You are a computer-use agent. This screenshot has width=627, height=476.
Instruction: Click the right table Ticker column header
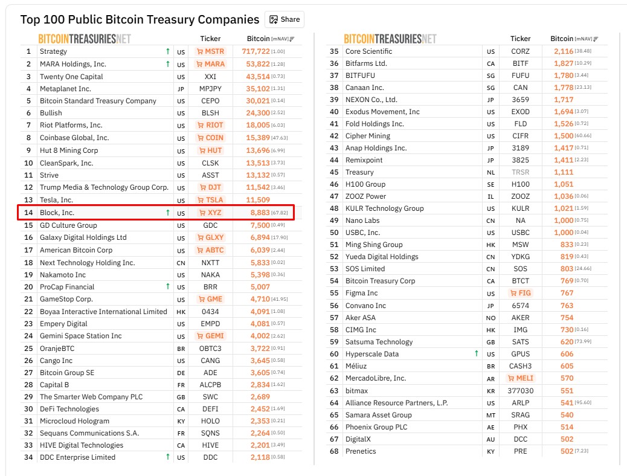pyautogui.click(x=520, y=39)
